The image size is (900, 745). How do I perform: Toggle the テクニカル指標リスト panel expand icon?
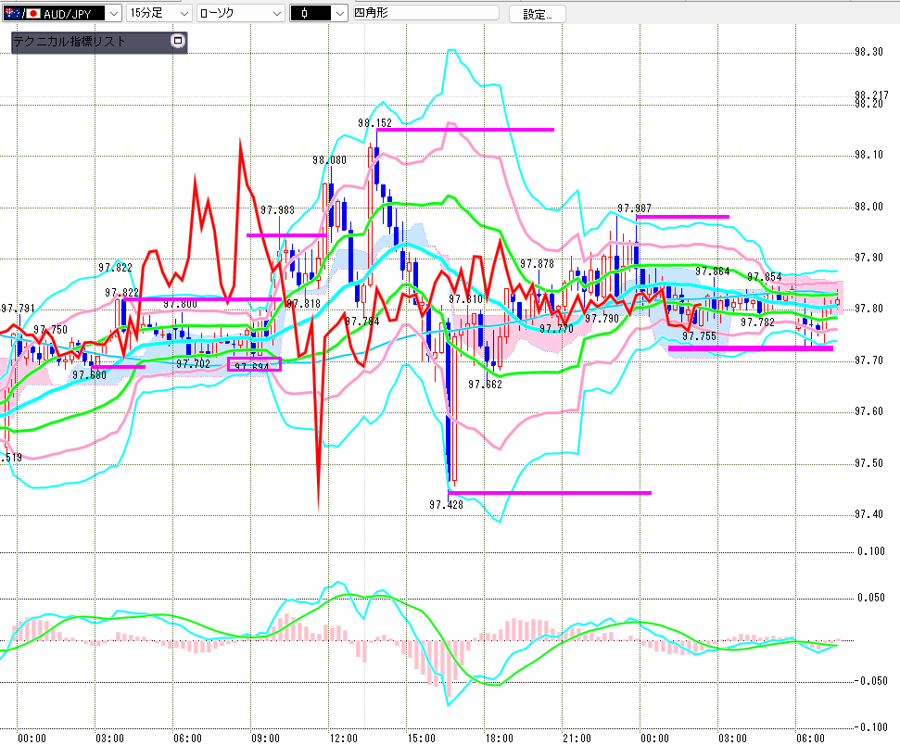178,42
